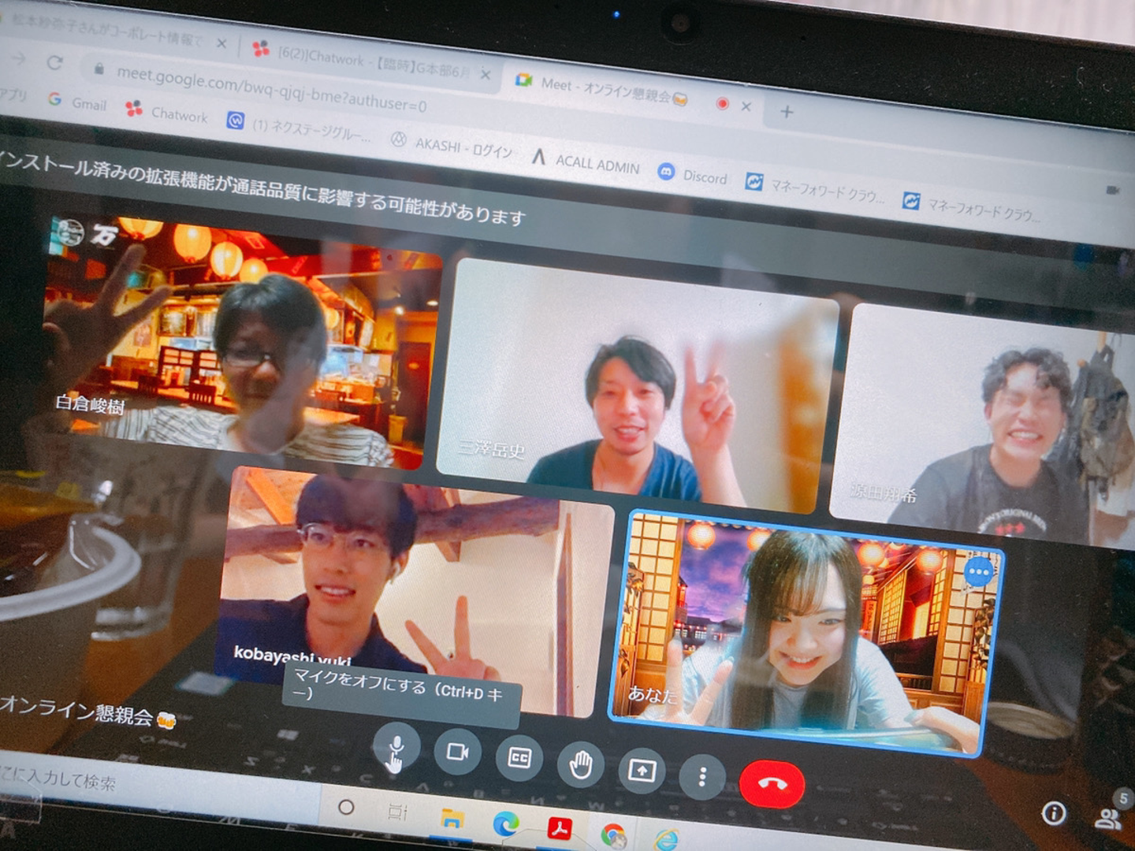This screenshot has width=1135, height=851.
Task: Open the present screen button
Action: pyautogui.click(x=642, y=771)
